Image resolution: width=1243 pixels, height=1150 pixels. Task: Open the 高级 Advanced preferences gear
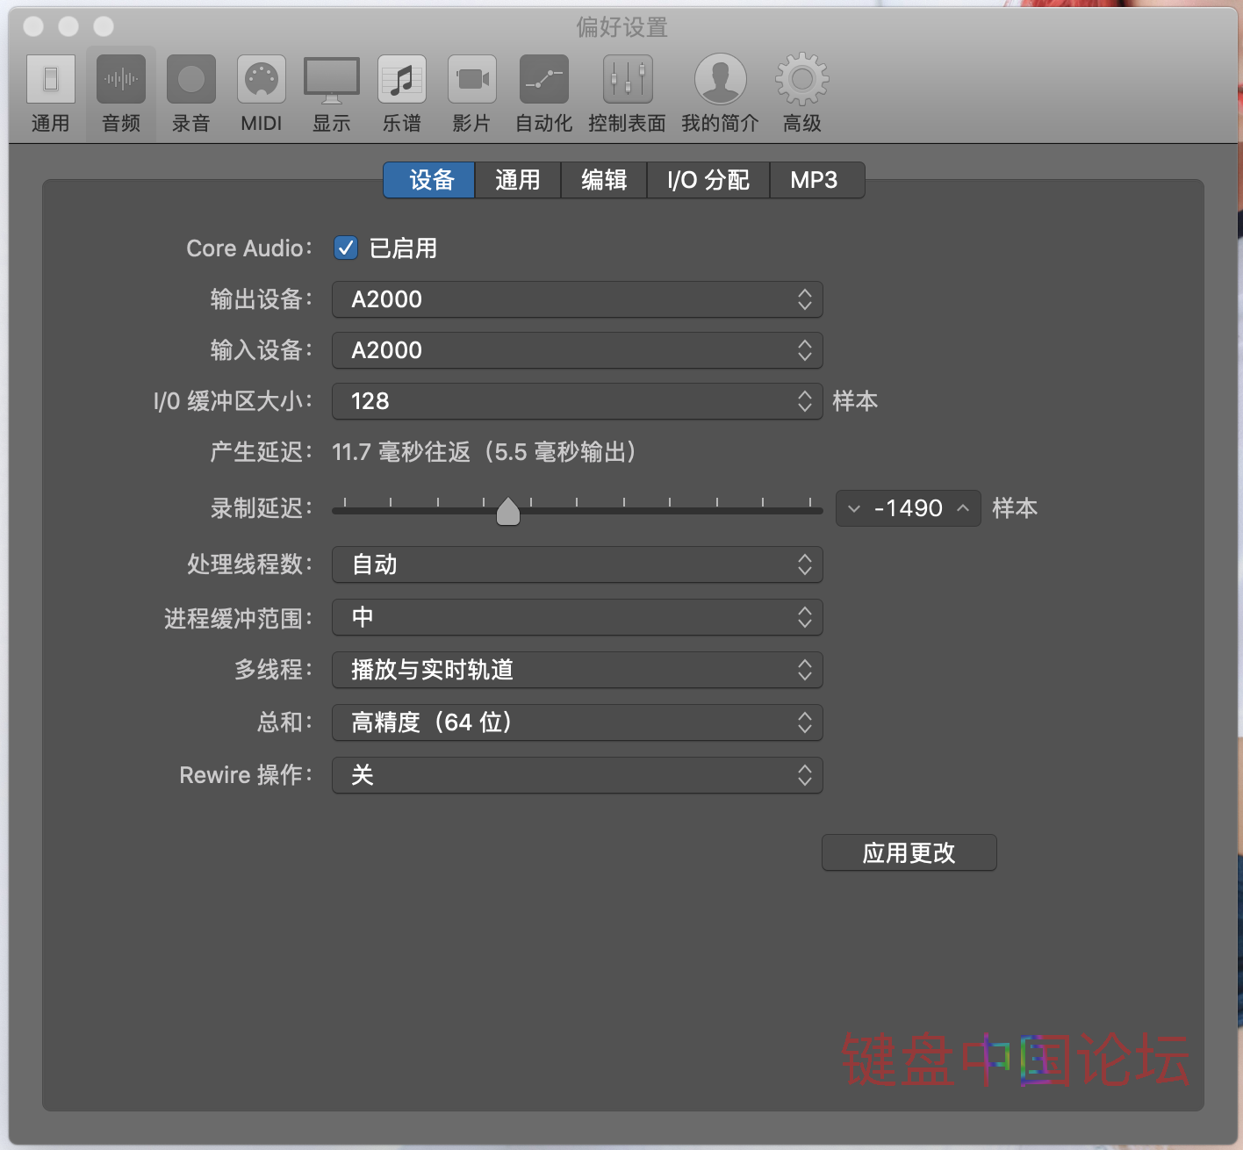coord(802,93)
